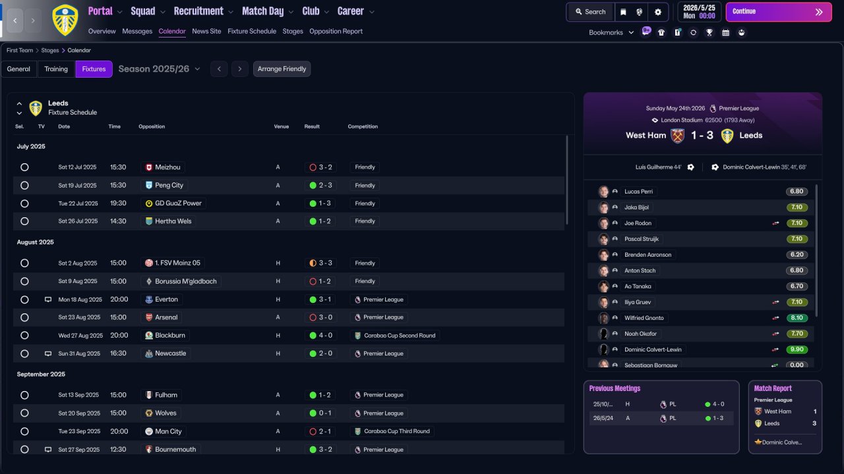
Task: Go to the previous season with the left chevron
Action: [219, 69]
